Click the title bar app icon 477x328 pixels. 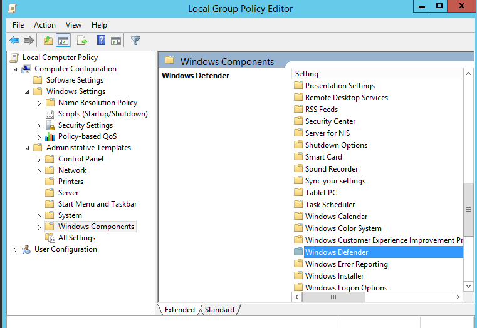coord(12,9)
